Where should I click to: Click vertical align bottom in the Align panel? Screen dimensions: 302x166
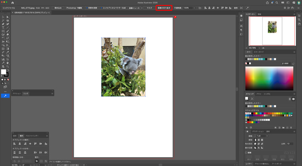46,144
